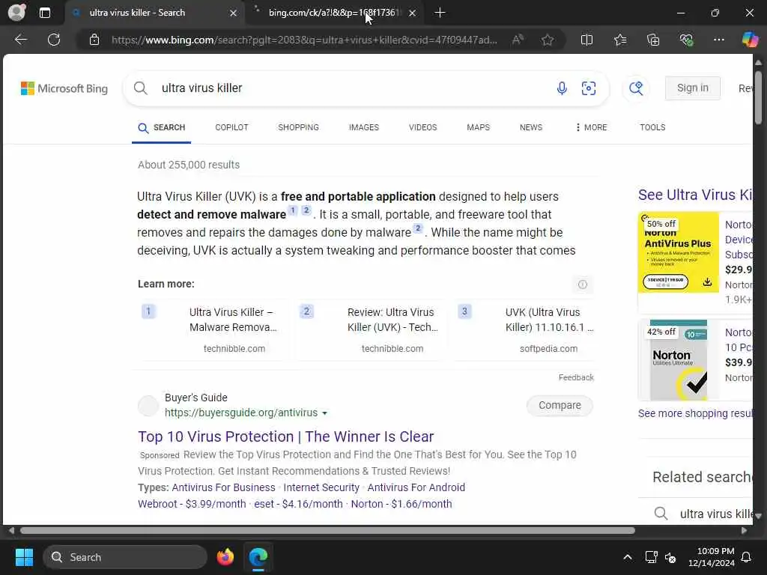767x575 pixels.
Task: Click the Compare button
Action: [x=560, y=405]
